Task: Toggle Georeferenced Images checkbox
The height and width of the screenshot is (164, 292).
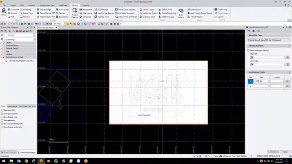Action: (4, 57)
